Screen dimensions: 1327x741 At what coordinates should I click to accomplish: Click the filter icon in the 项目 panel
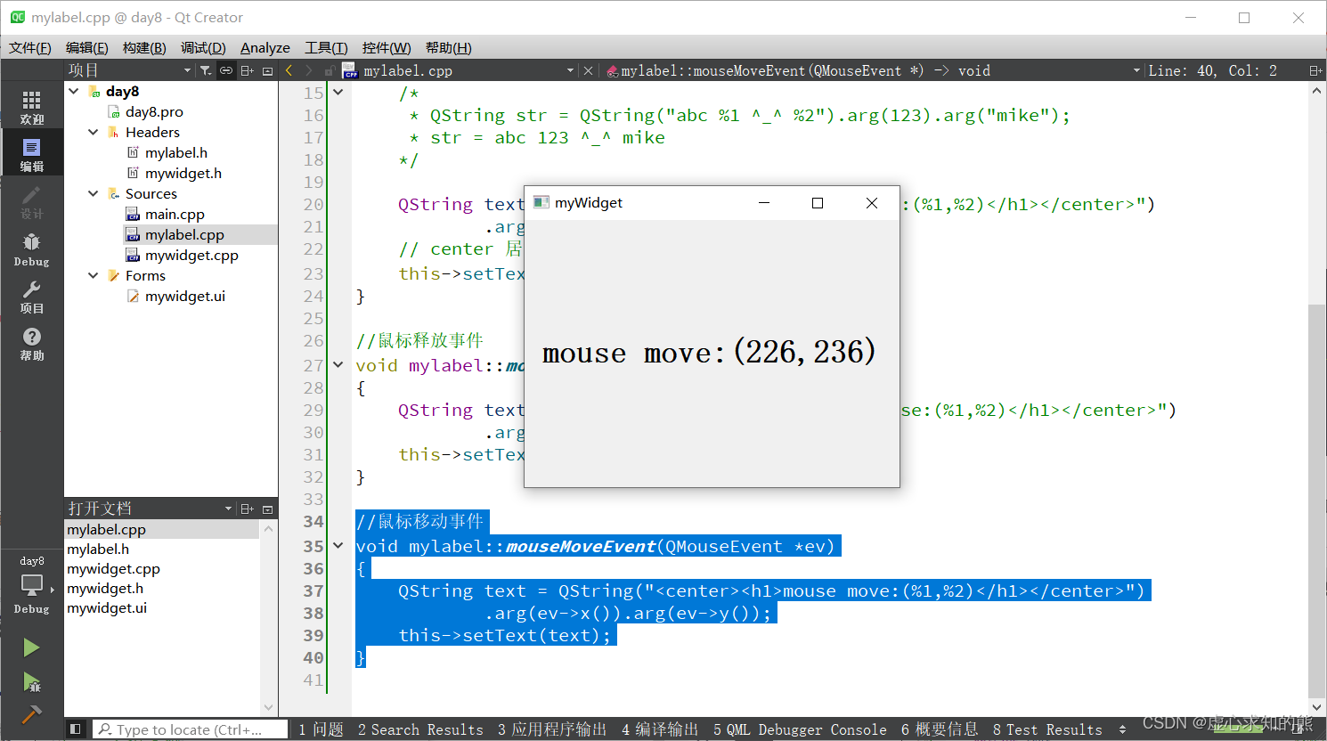click(206, 69)
